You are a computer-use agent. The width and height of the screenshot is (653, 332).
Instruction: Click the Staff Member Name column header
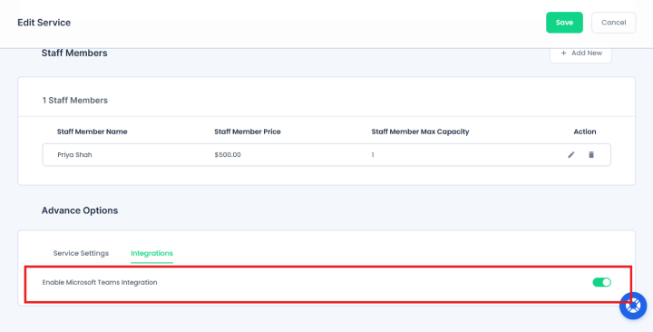pyautogui.click(x=92, y=132)
